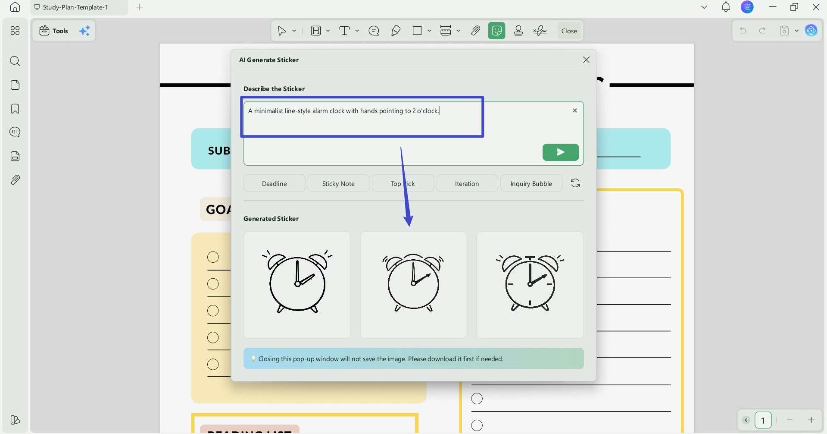Choose the Top Pick suggestion chip

point(403,183)
